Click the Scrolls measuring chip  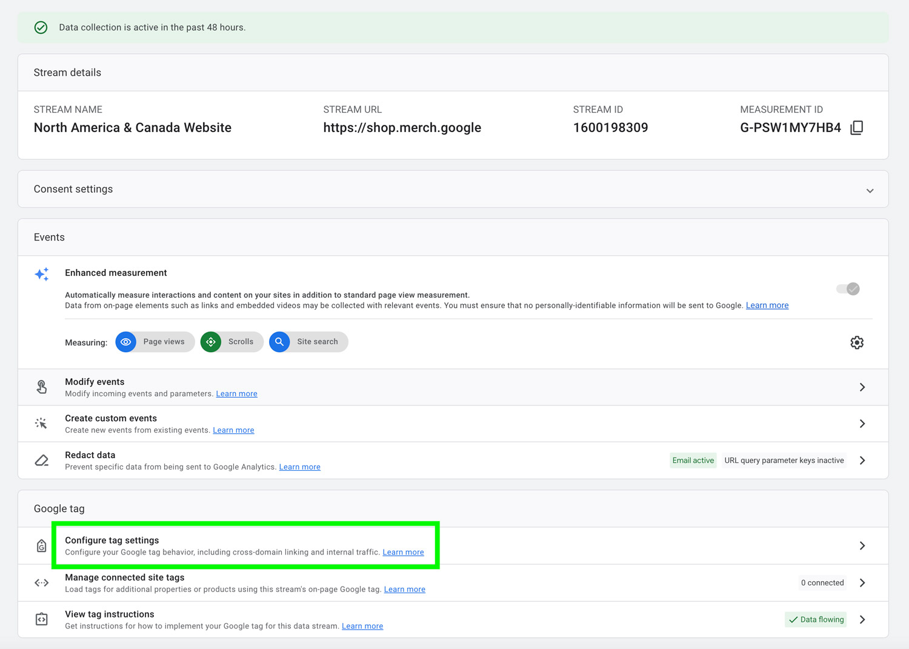(231, 342)
